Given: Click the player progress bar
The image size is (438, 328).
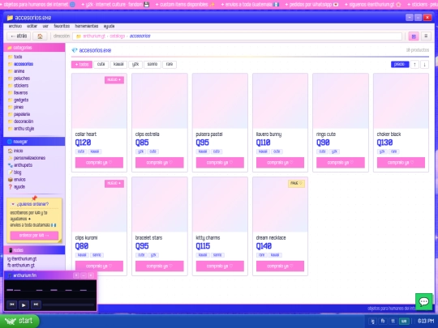Looking at the screenshot, I should 68,305.
